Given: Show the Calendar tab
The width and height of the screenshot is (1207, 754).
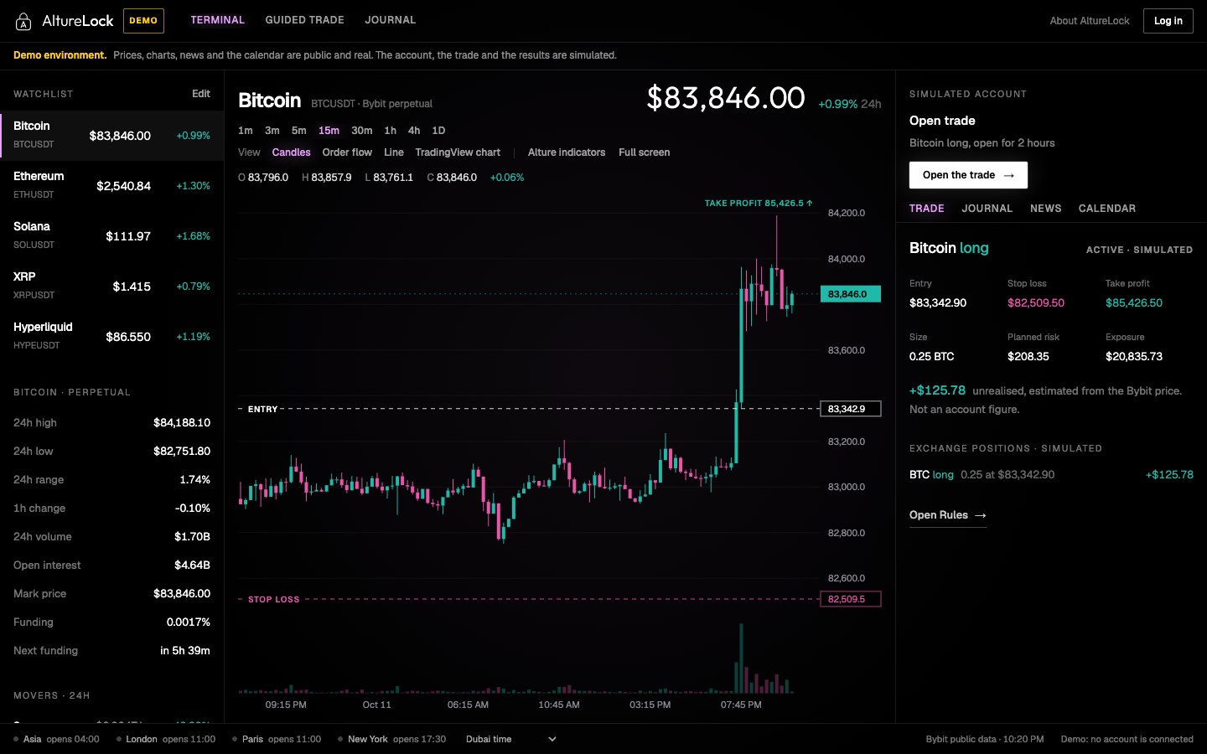Looking at the screenshot, I should pyautogui.click(x=1107, y=209).
